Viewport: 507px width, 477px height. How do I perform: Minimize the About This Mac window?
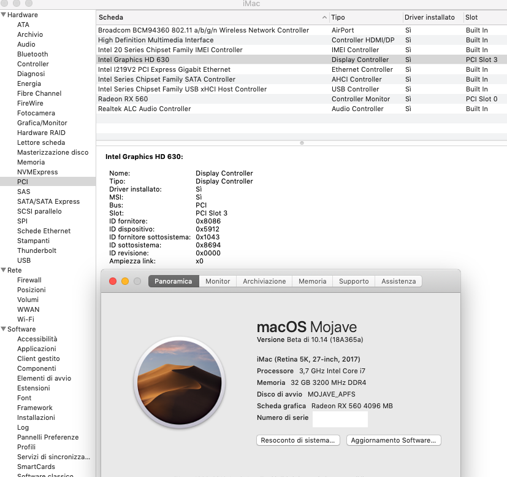pos(125,281)
